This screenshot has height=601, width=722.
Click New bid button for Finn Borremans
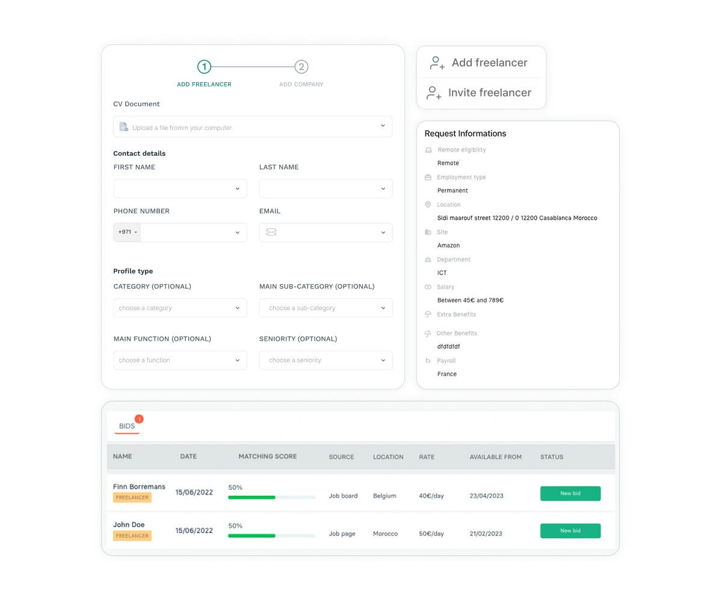[570, 493]
